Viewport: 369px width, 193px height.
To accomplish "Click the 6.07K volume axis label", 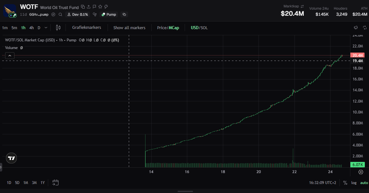I will coord(357,165).
